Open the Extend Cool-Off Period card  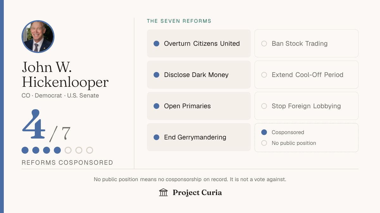point(307,75)
